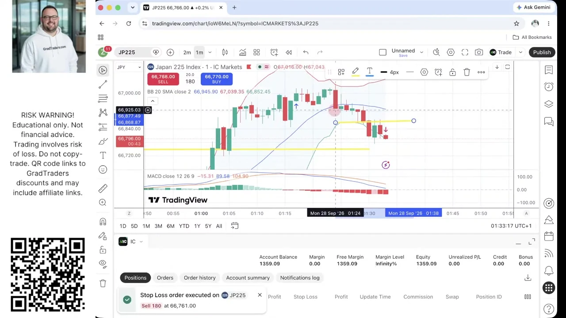Switch to the Orders tab

coord(165,278)
